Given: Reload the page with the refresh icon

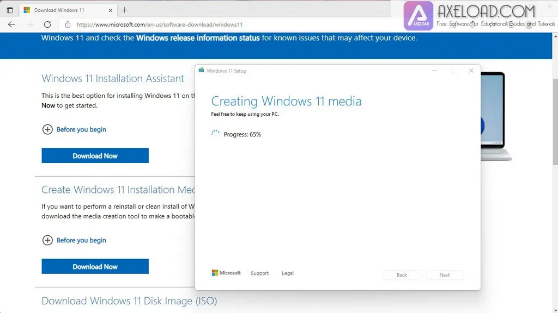Looking at the screenshot, I should tap(47, 24).
